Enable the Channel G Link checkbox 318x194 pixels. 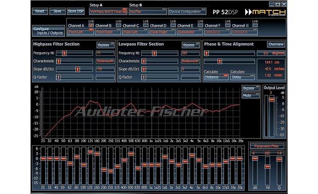tap(255, 25)
